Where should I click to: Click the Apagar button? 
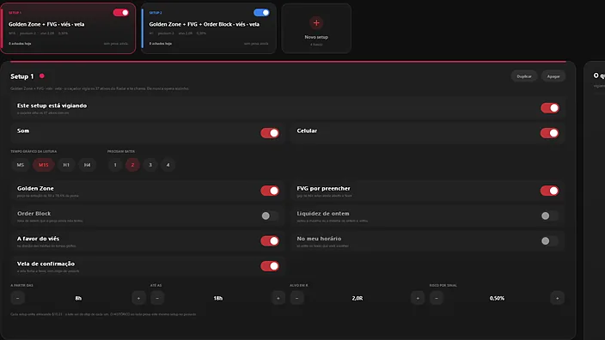pyautogui.click(x=553, y=76)
